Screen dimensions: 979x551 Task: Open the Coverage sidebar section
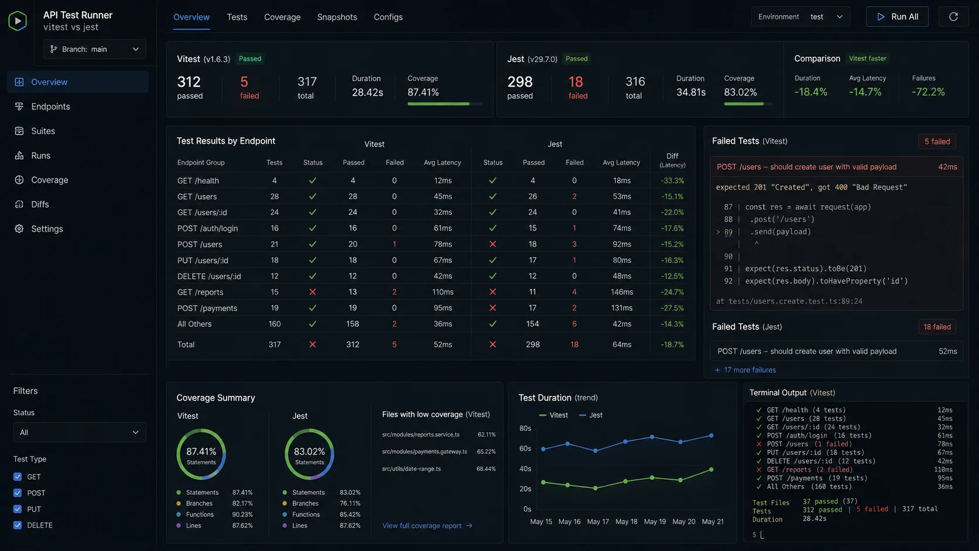(x=77, y=180)
